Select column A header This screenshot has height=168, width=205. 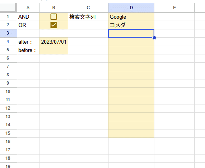pos(28,8)
